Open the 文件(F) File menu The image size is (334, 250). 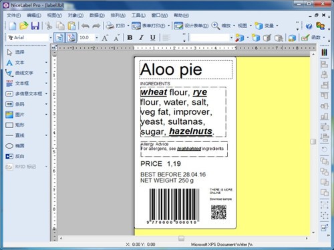point(13,15)
